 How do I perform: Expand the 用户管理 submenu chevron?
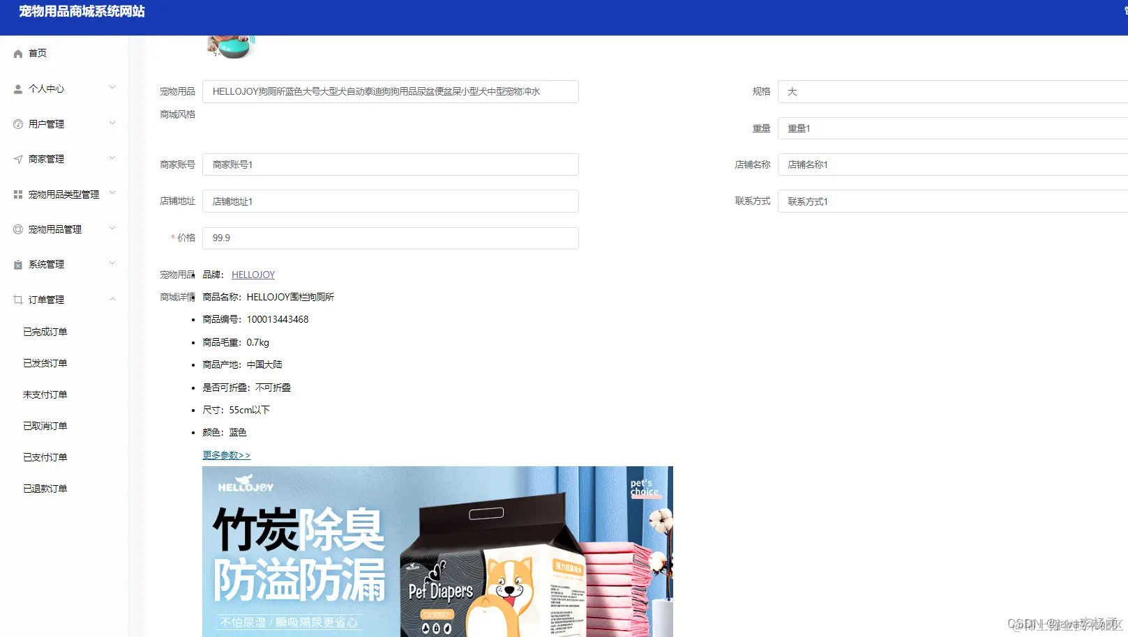pos(112,123)
